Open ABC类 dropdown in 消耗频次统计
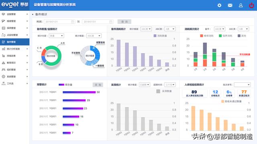Viewport: 257px width, 144px height. tap(243, 29)
